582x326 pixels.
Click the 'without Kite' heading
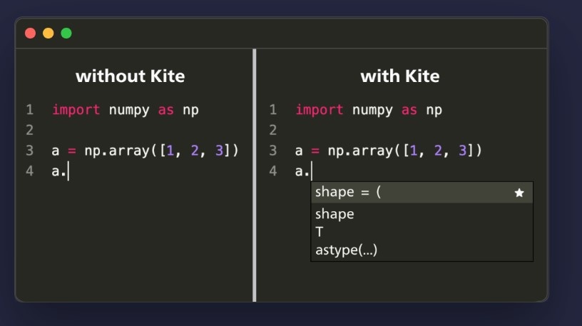131,76
